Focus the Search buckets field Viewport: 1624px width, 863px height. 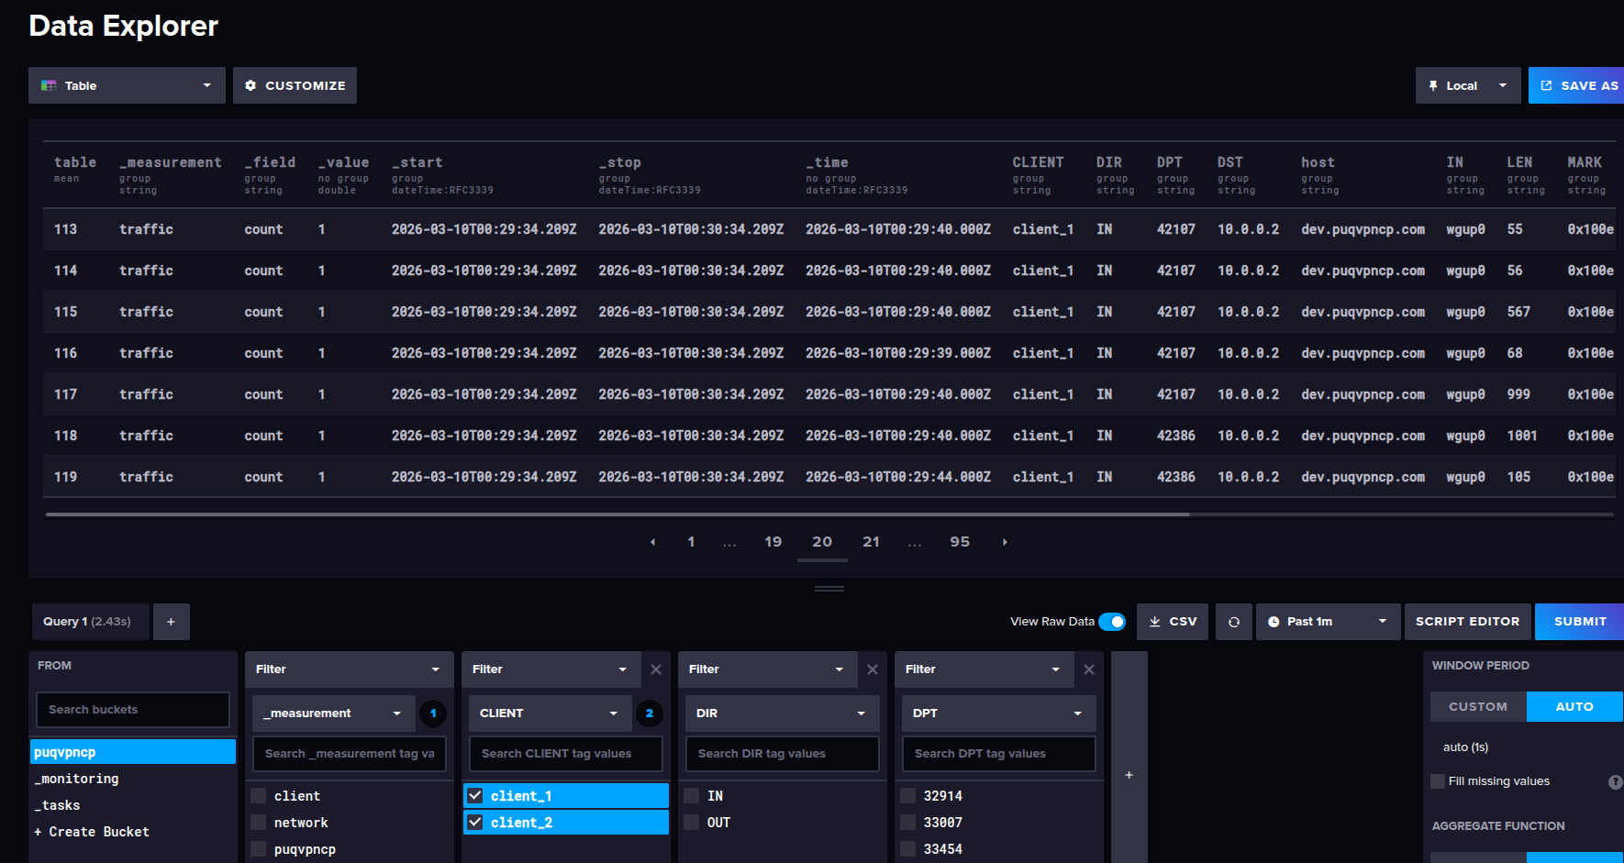[133, 710]
